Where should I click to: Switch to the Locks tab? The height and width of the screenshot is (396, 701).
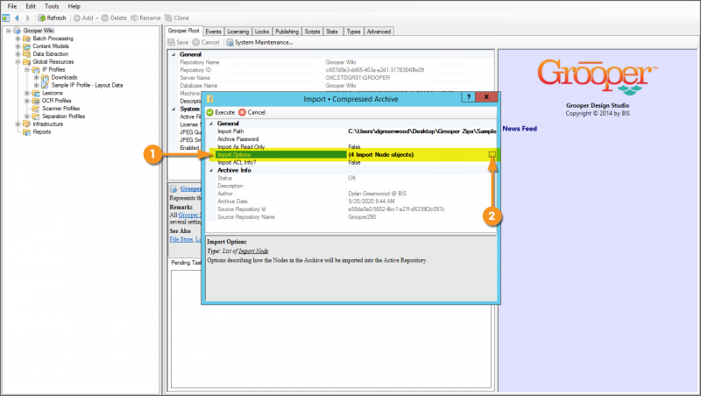tap(262, 32)
